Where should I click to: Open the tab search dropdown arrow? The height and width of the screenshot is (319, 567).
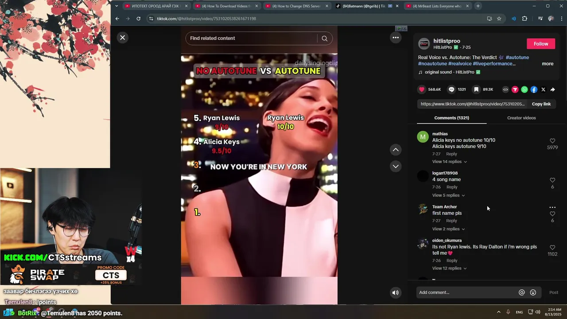coord(117,6)
